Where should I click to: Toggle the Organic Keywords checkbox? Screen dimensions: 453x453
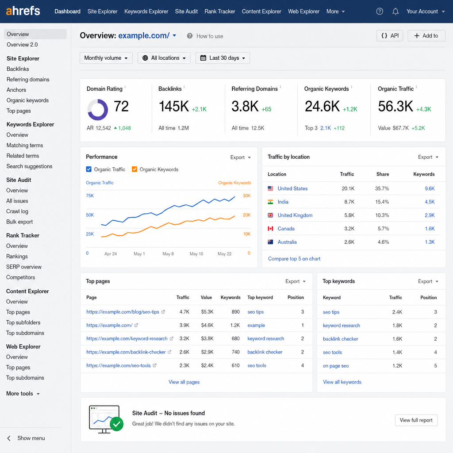click(134, 169)
